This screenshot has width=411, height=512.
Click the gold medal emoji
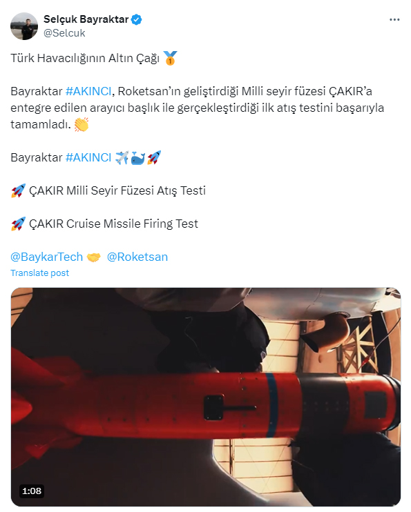(x=170, y=58)
